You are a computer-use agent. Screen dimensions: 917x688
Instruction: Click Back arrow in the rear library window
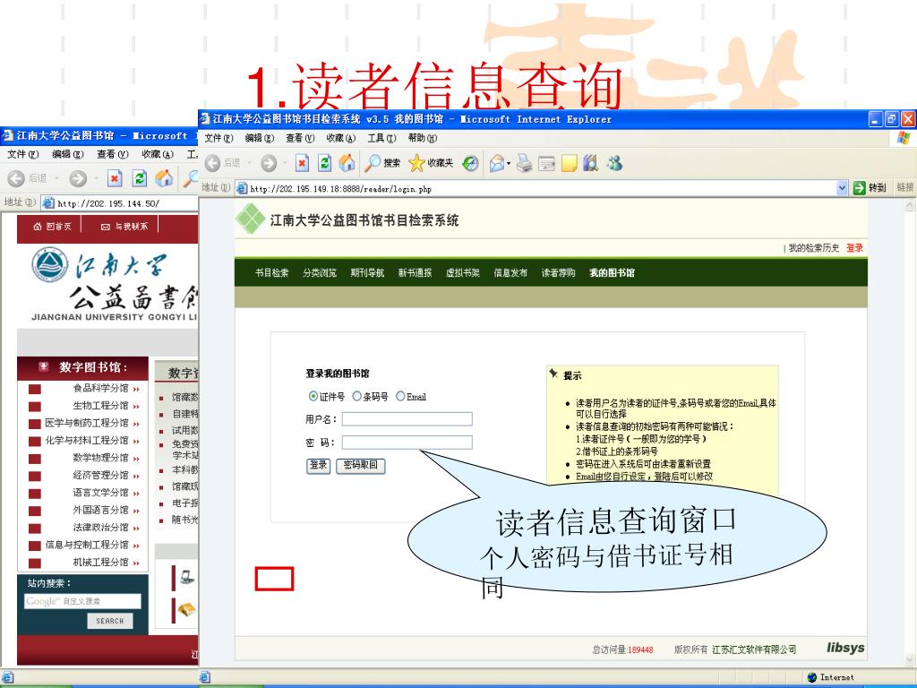tap(16, 178)
